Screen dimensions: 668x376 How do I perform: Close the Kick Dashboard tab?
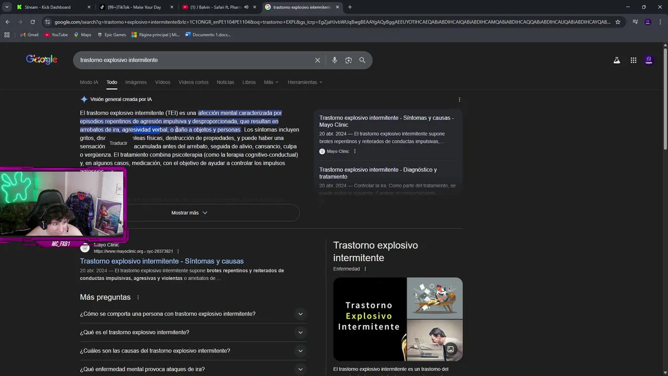coord(89,7)
